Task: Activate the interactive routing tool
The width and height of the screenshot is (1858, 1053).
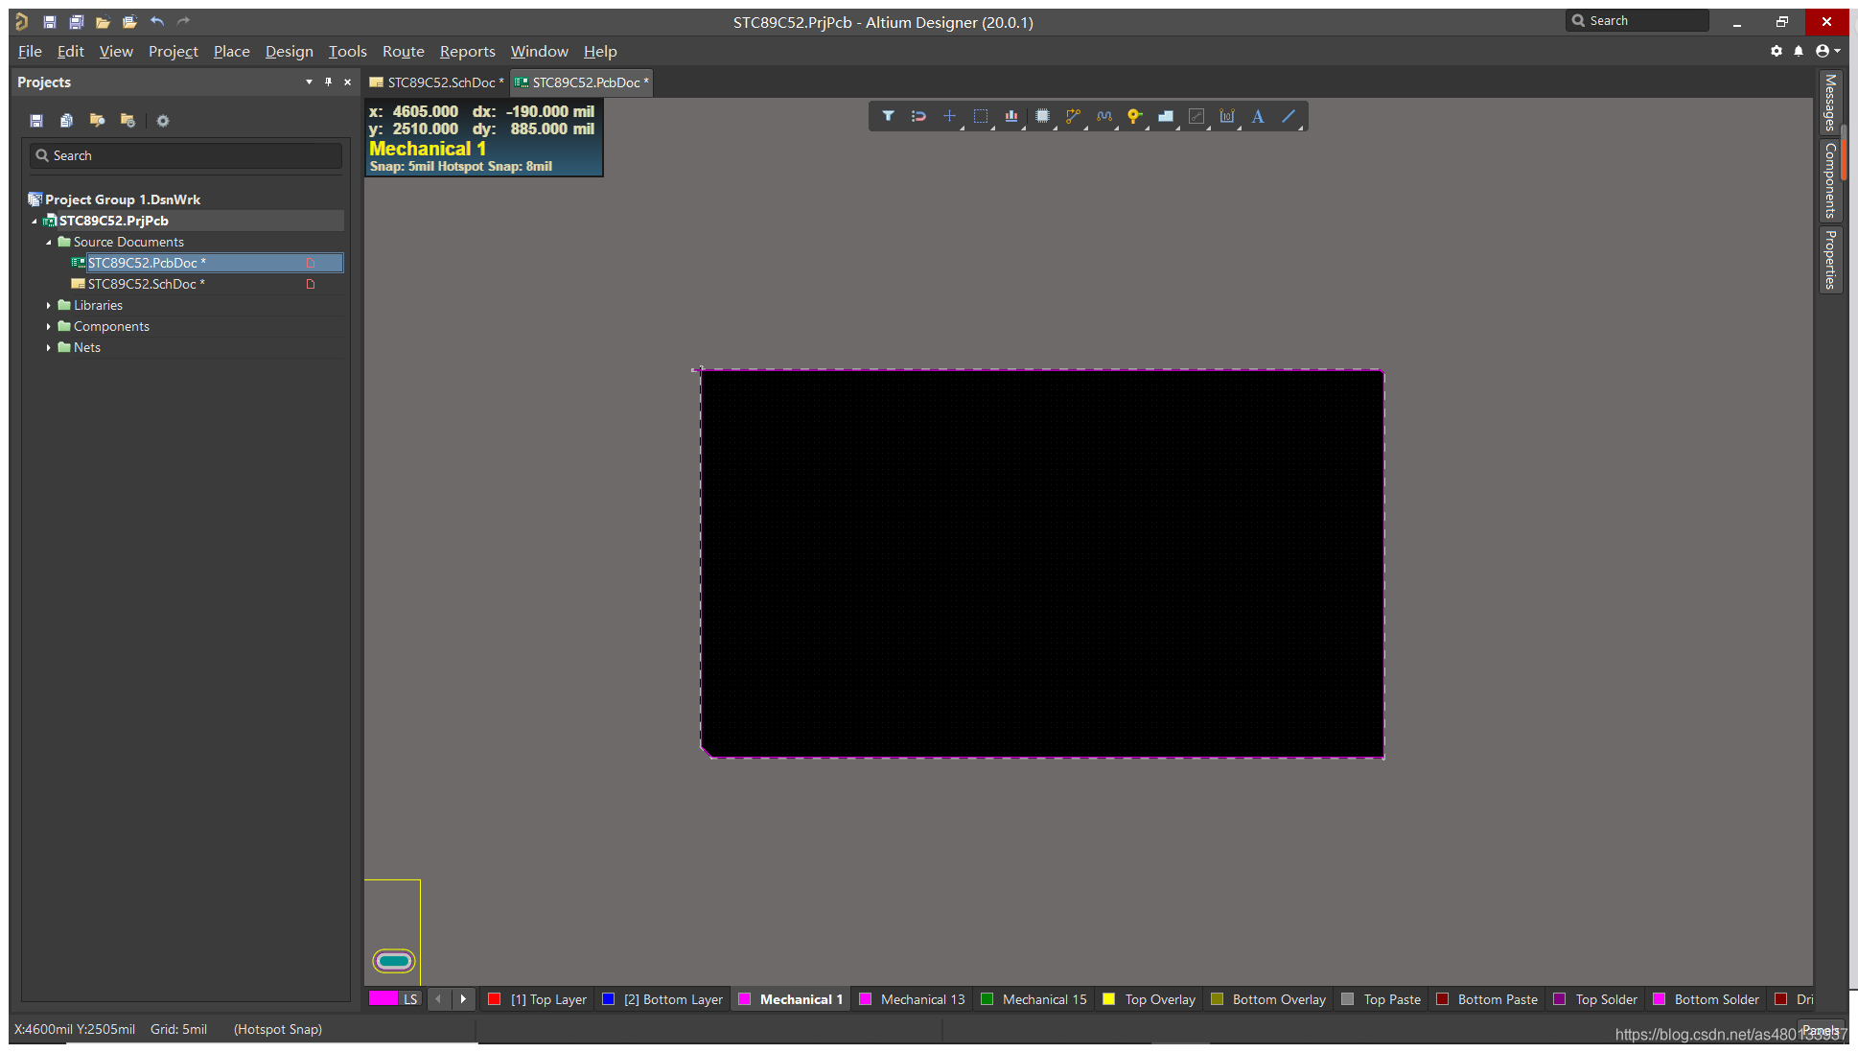Action: (x=1073, y=116)
